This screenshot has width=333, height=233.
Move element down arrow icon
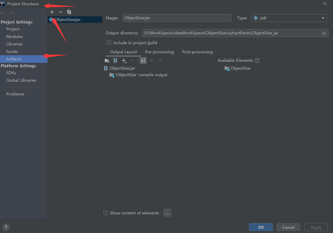[160, 61]
